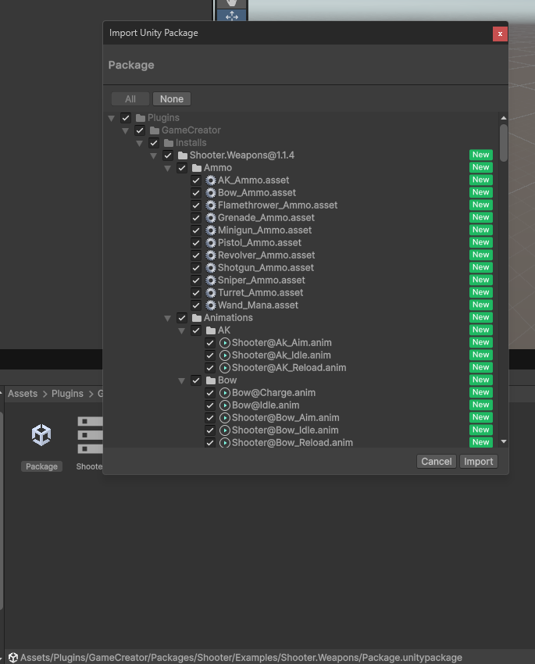This screenshot has width=535, height=664.
Task: Toggle the Shooter.Weapons@1.1.4 checkbox
Action: [168, 155]
